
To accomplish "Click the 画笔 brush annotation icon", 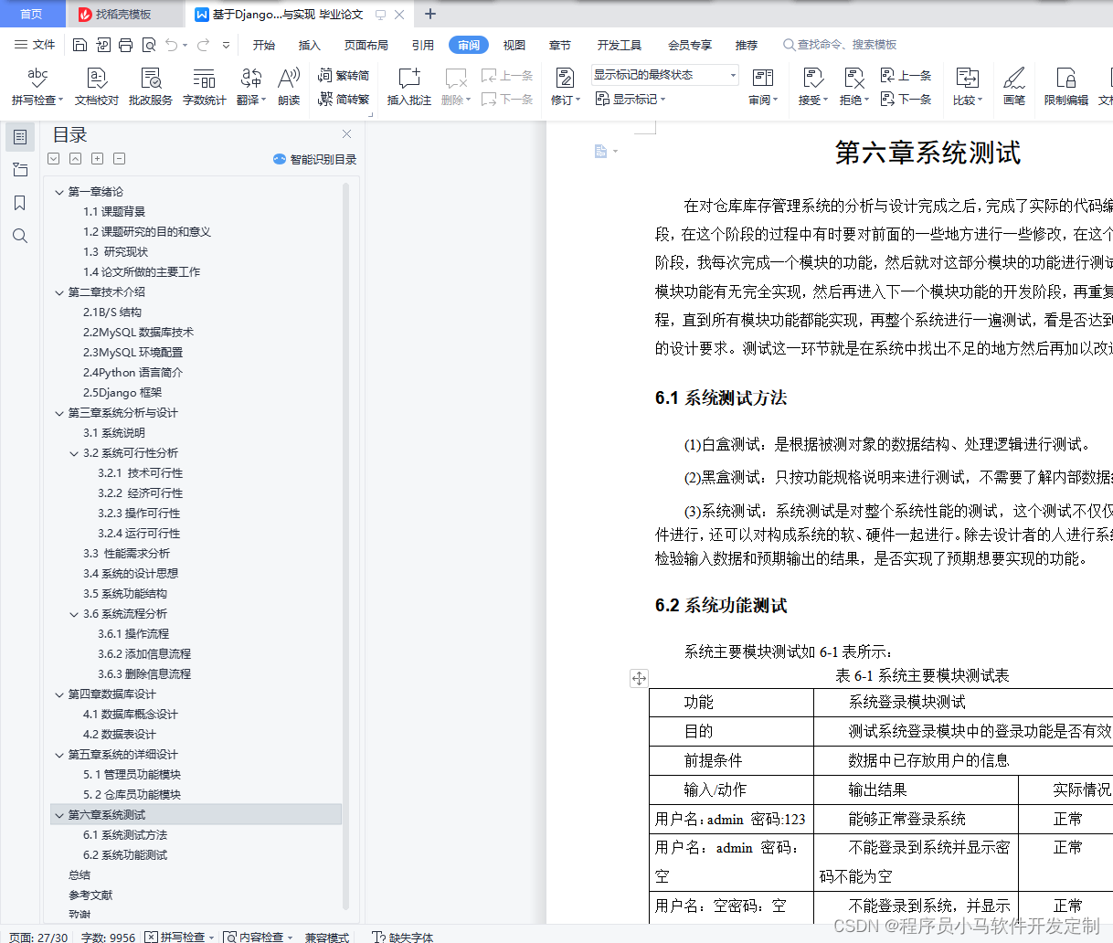I will pyautogui.click(x=1014, y=87).
